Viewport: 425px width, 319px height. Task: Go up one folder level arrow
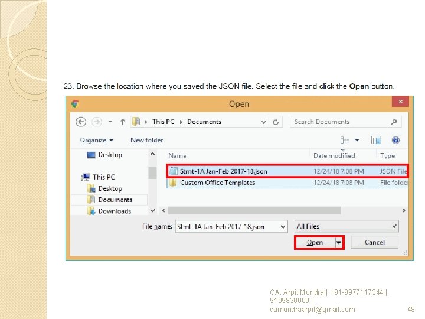123,122
